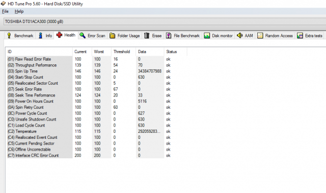
Task: Click the Error Scan magnifier icon
Action: click(x=83, y=35)
